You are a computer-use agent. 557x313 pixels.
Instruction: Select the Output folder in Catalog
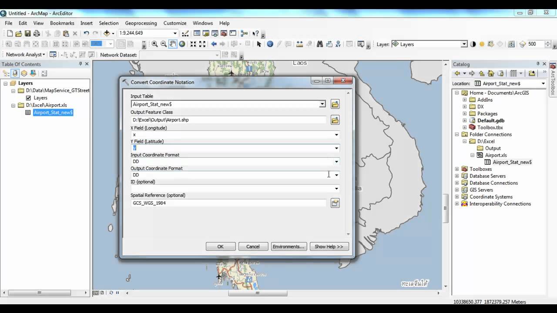(493, 148)
